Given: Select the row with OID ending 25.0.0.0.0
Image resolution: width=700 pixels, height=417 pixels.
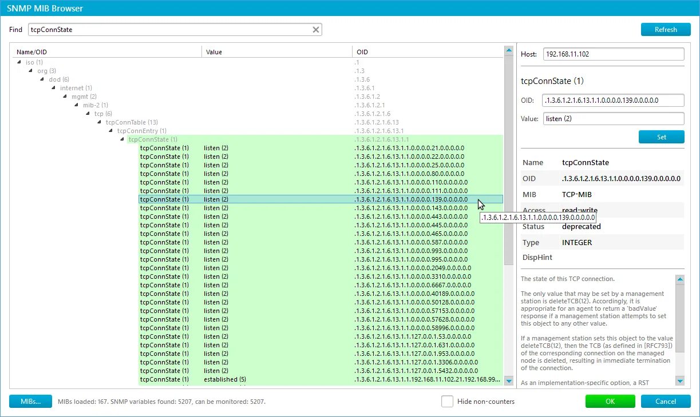Looking at the screenshot, I should pyautogui.click(x=321, y=165).
